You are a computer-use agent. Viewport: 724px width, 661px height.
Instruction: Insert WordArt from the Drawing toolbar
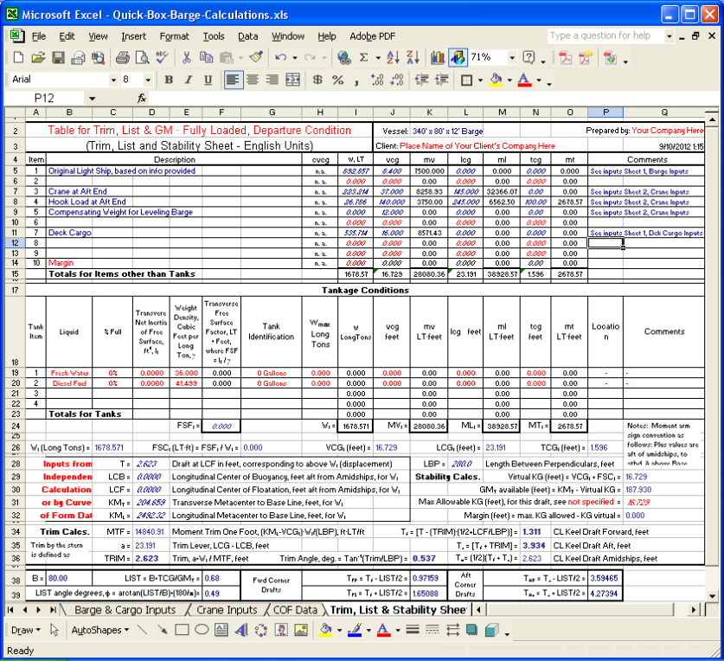[241, 630]
